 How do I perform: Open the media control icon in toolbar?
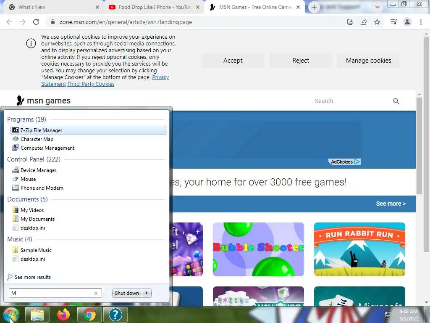point(393,22)
